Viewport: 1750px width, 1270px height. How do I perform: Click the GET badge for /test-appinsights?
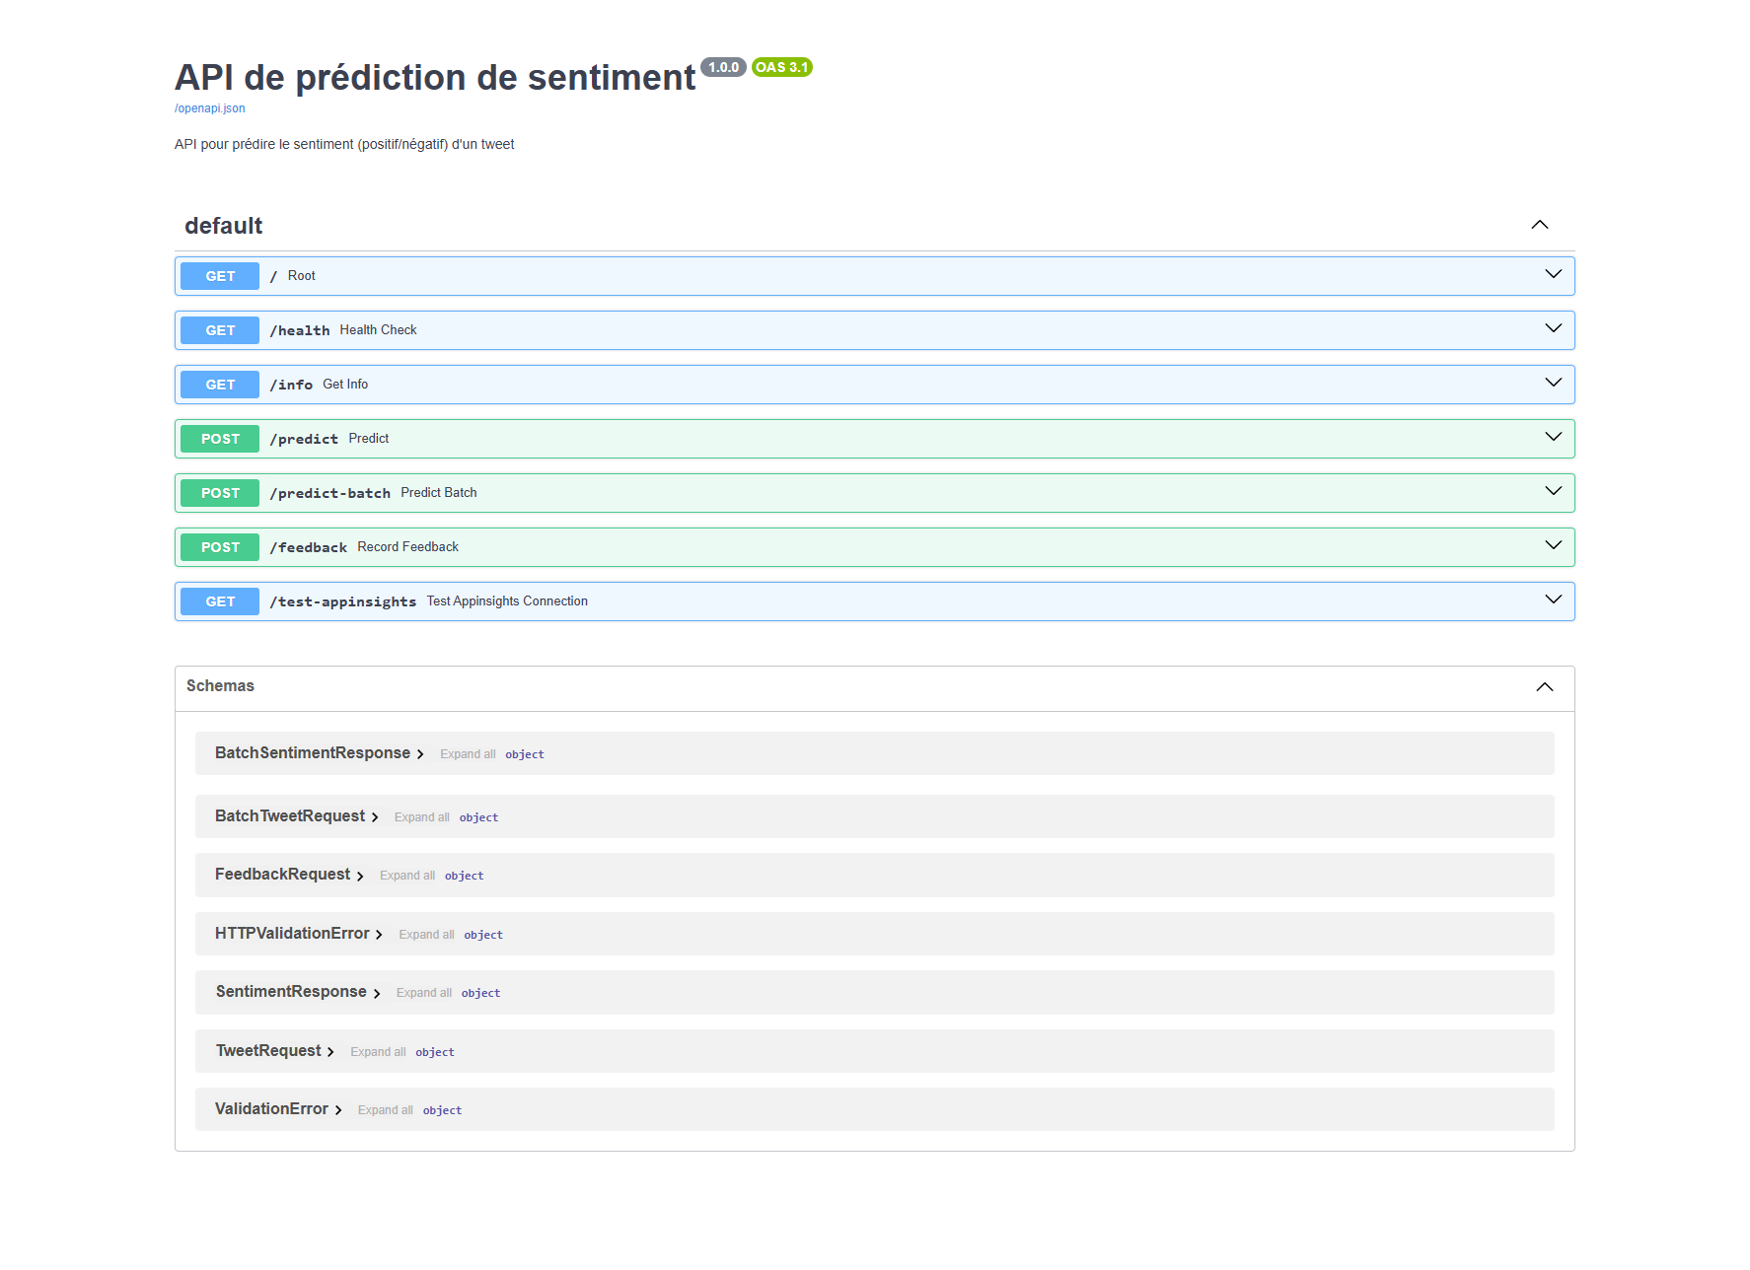coord(220,601)
